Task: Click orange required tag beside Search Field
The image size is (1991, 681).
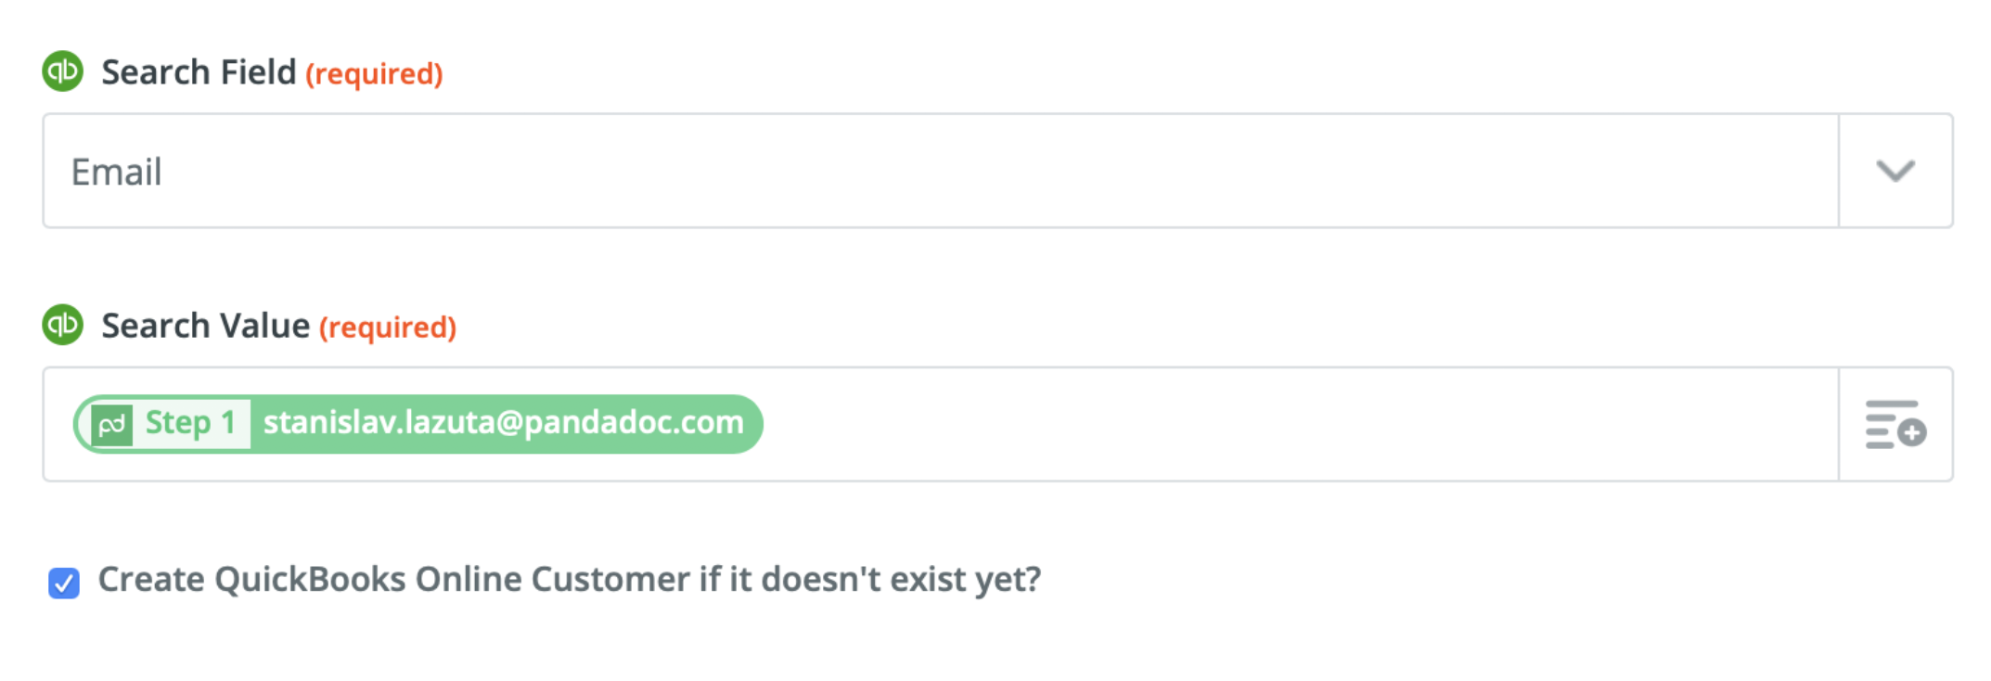Action: click(374, 74)
